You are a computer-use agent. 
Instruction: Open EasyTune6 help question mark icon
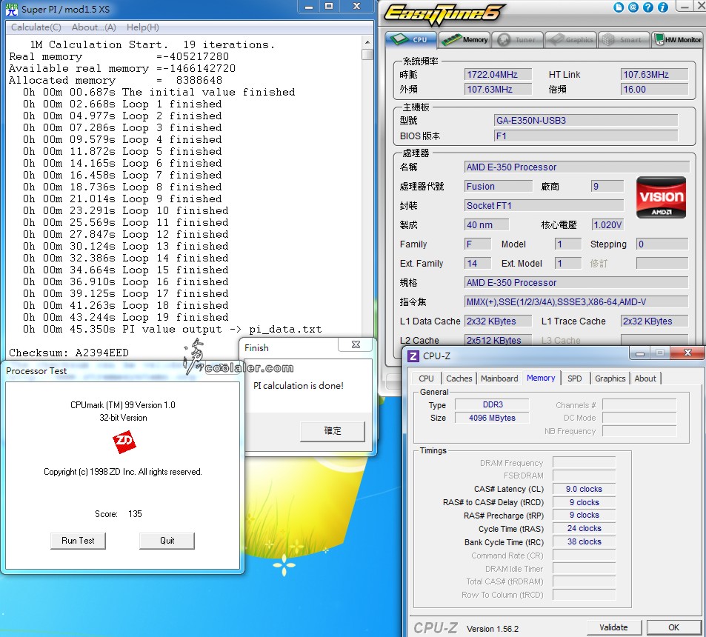pos(648,7)
